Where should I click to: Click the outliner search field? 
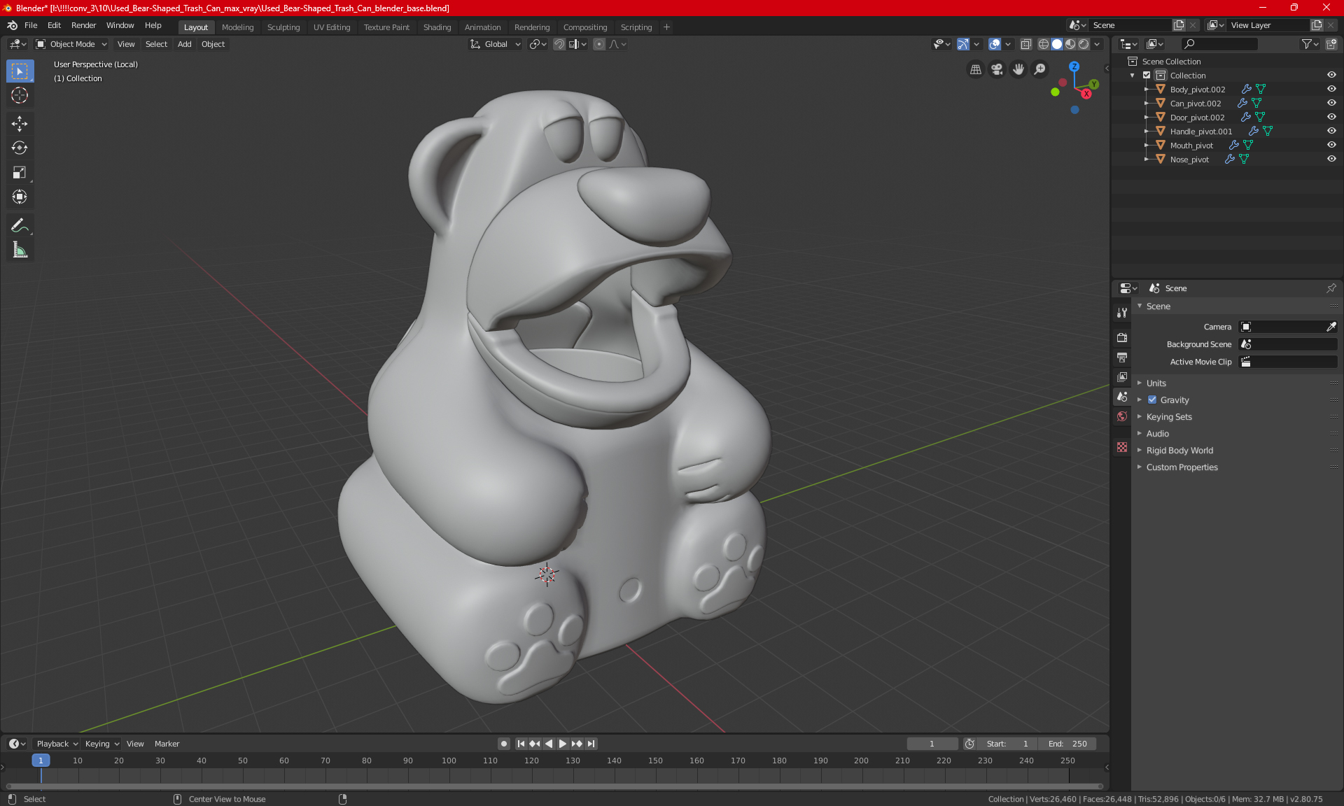[x=1218, y=44]
